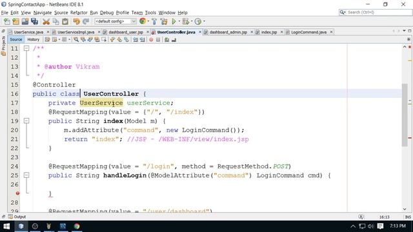This screenshot has width=413, height=232.
Task: Click the New Project toolbar icon
Action: tap(15, 21)
